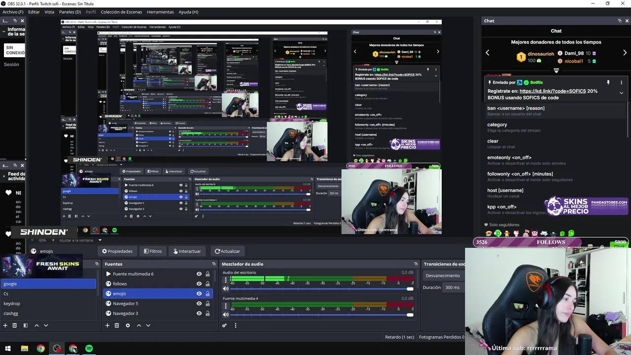Open the Paneles menu

pos(70,12)
